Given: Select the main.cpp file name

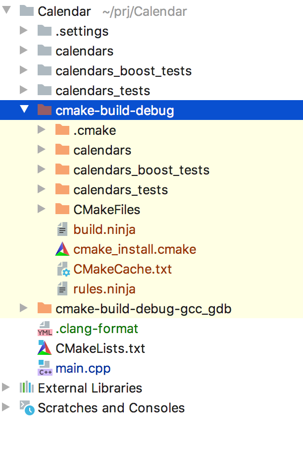Looking at the screenshot, I should coord(83,368).
